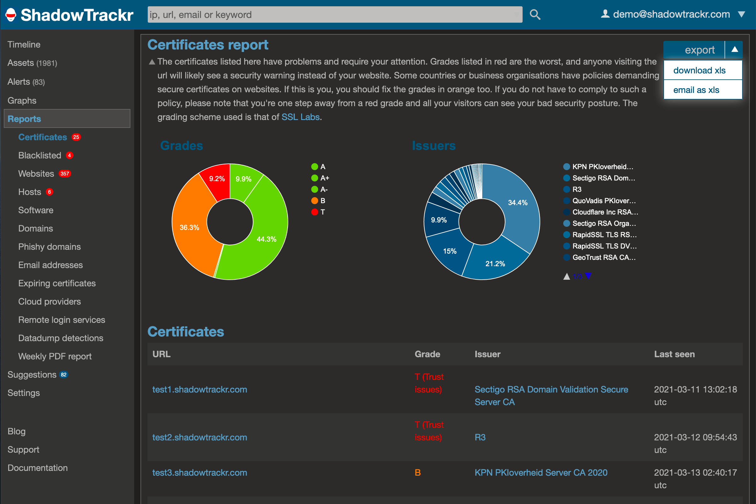Click the red 25 badge next to Certificates
Viewport: 756px width, 504px height.
[76, 137]
